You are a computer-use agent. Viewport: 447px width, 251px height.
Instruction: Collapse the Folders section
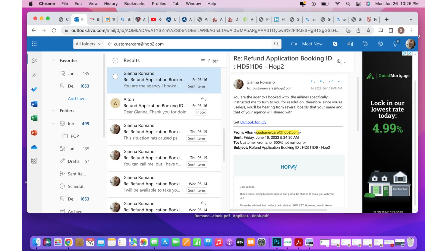53,111
